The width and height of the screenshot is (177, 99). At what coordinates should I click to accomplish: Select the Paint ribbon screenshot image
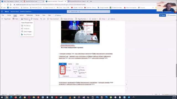click(73, 70)
